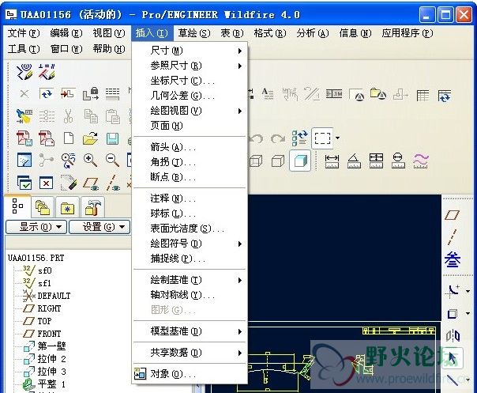The image size is (477, 393).
Task: Select 轴对称线(Y)... menu entry
Action: pos(190,295)
